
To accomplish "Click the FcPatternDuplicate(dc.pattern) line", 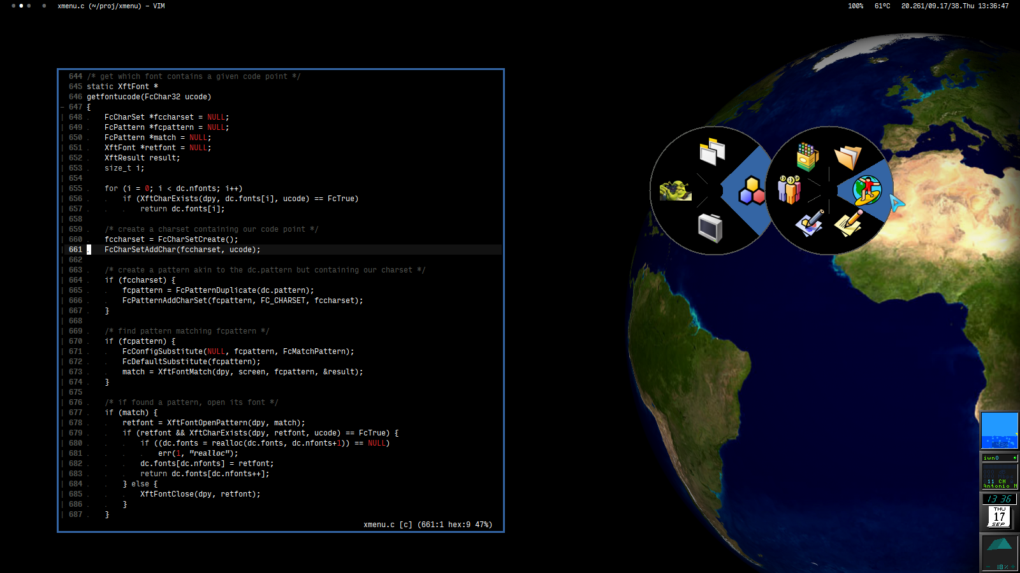I will tap(218, 290).
